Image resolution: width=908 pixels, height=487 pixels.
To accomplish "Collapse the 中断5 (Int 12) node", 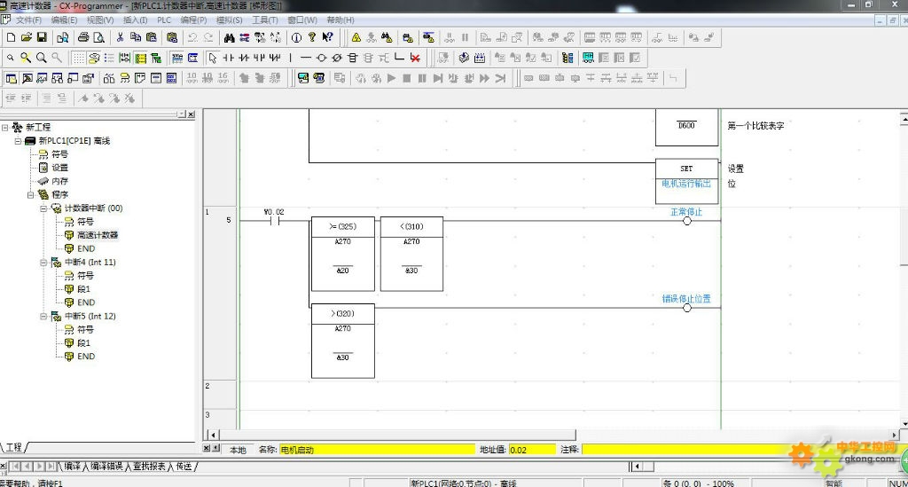I will click(43, 316).
